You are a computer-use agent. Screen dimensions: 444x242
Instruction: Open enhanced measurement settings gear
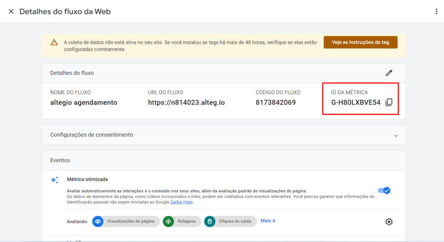click(x=389, y=222)
